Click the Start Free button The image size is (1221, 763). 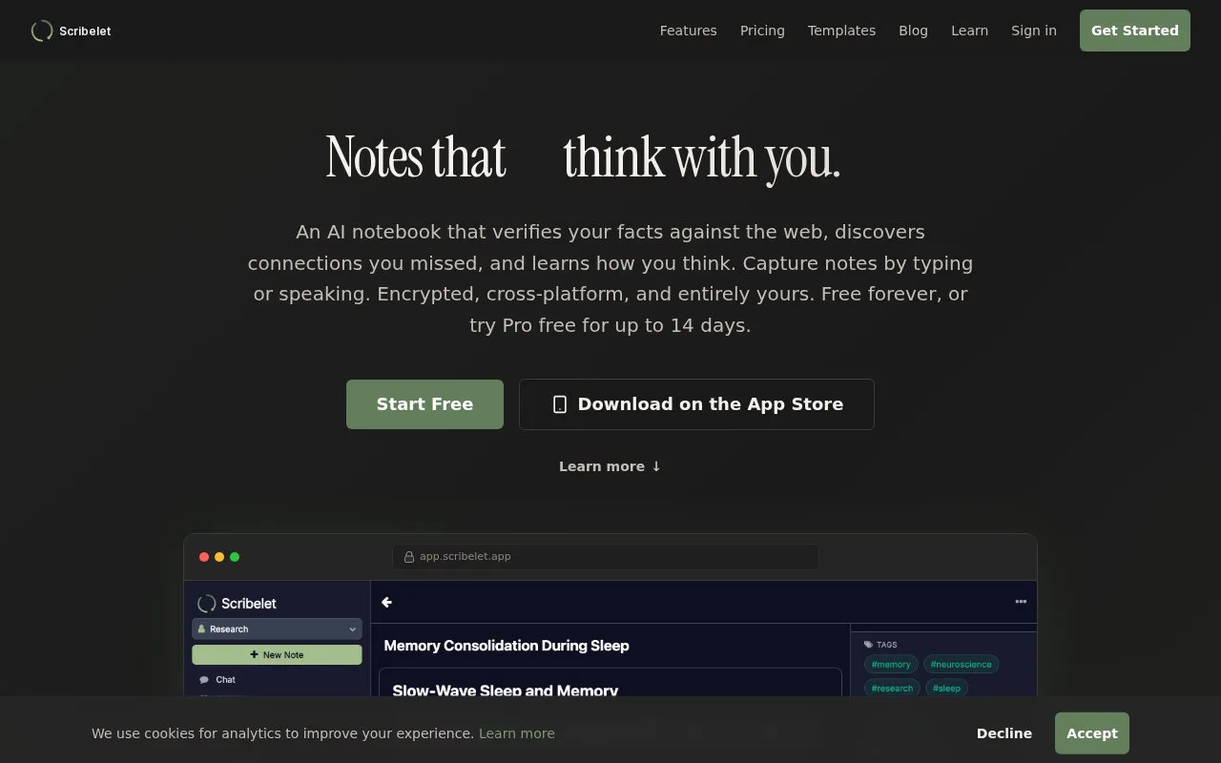click(424, 404)
